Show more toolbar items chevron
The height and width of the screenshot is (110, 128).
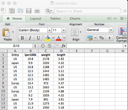point(125,11)
